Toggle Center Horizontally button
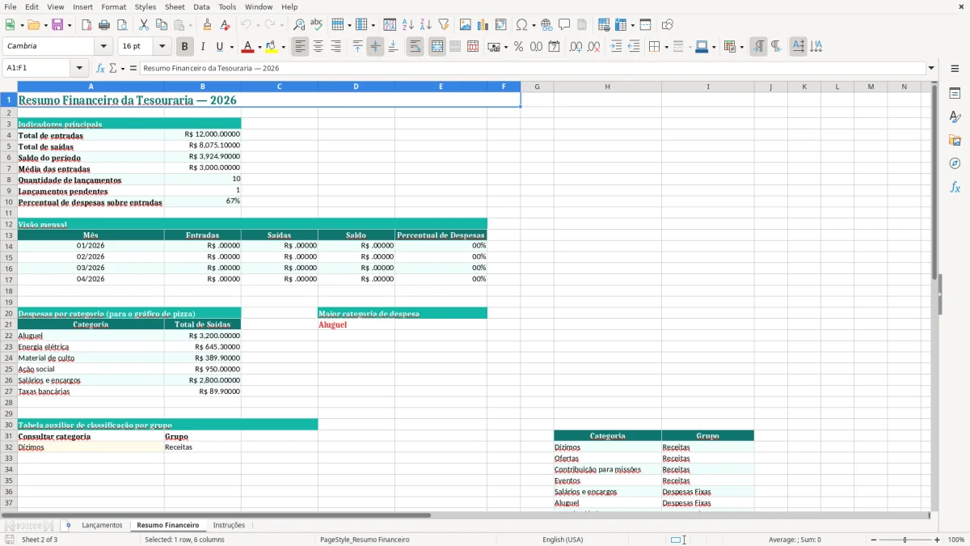Image resolution: width=970 pixels, height=546 pixels. pyautogui.click(x=318, y=47)
